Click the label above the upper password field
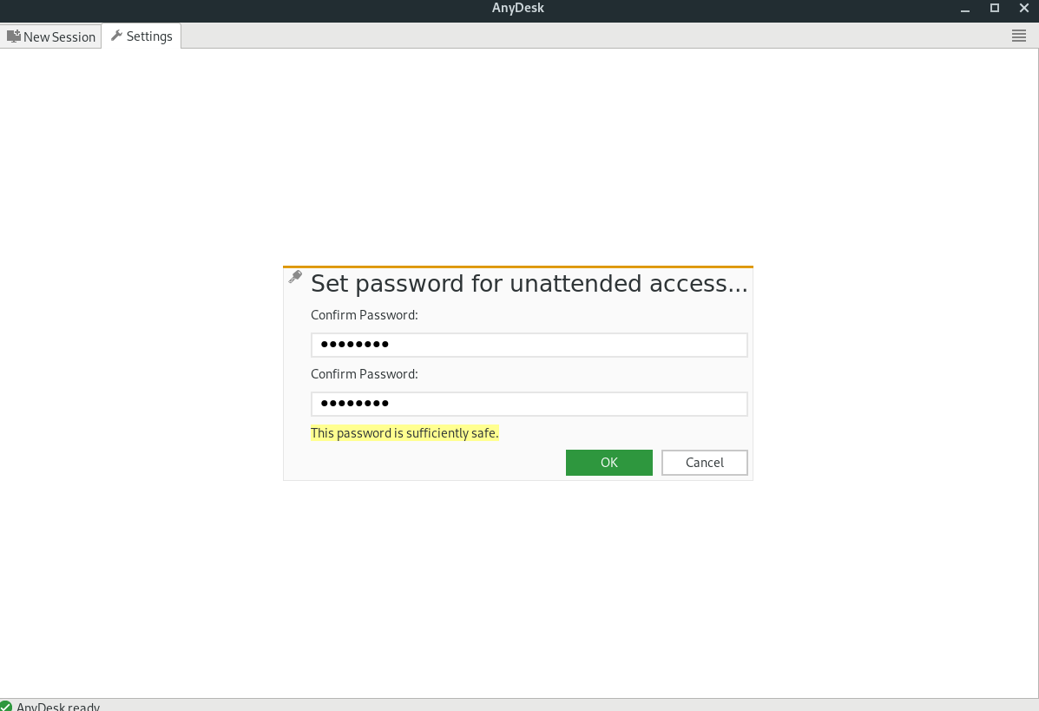1039x711 pixels. [365, 315]
